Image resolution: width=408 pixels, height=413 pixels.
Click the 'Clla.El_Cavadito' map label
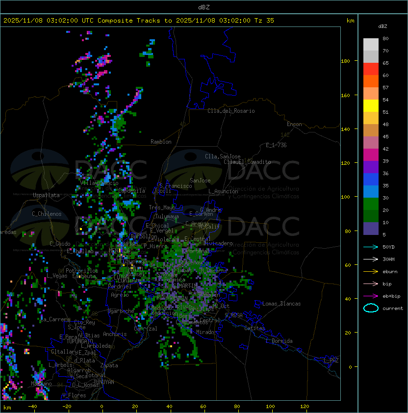coord(247,162)
